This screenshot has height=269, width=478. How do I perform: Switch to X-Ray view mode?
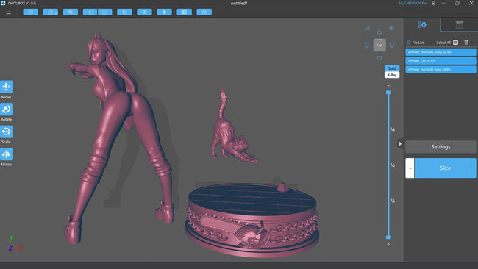click(392, 75)
